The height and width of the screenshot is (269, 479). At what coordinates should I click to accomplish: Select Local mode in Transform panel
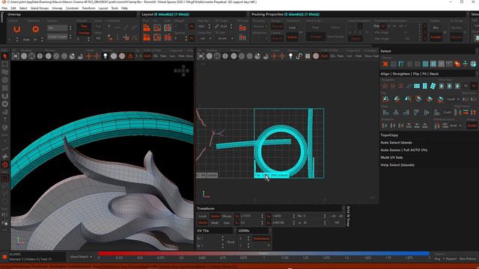pyautogui.click(x=203, y=216)
